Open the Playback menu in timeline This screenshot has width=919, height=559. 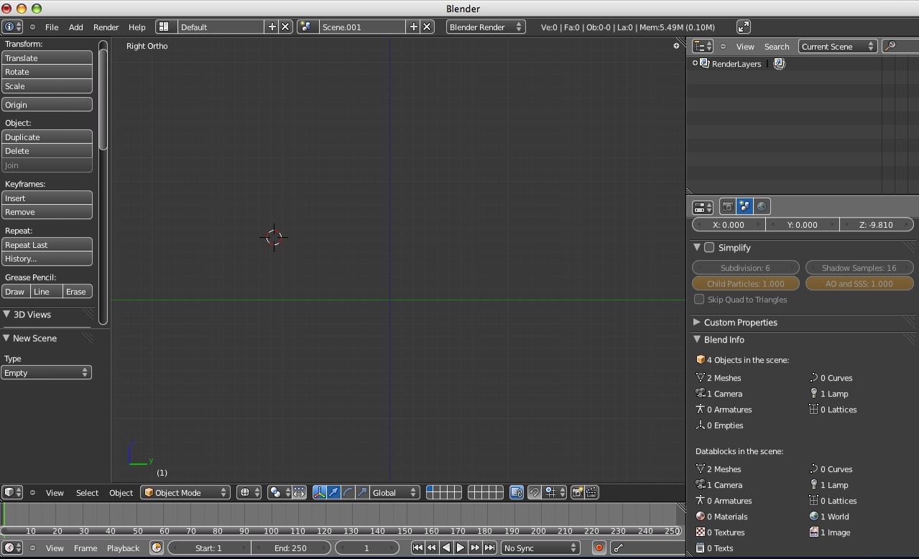tap(123, 548)
